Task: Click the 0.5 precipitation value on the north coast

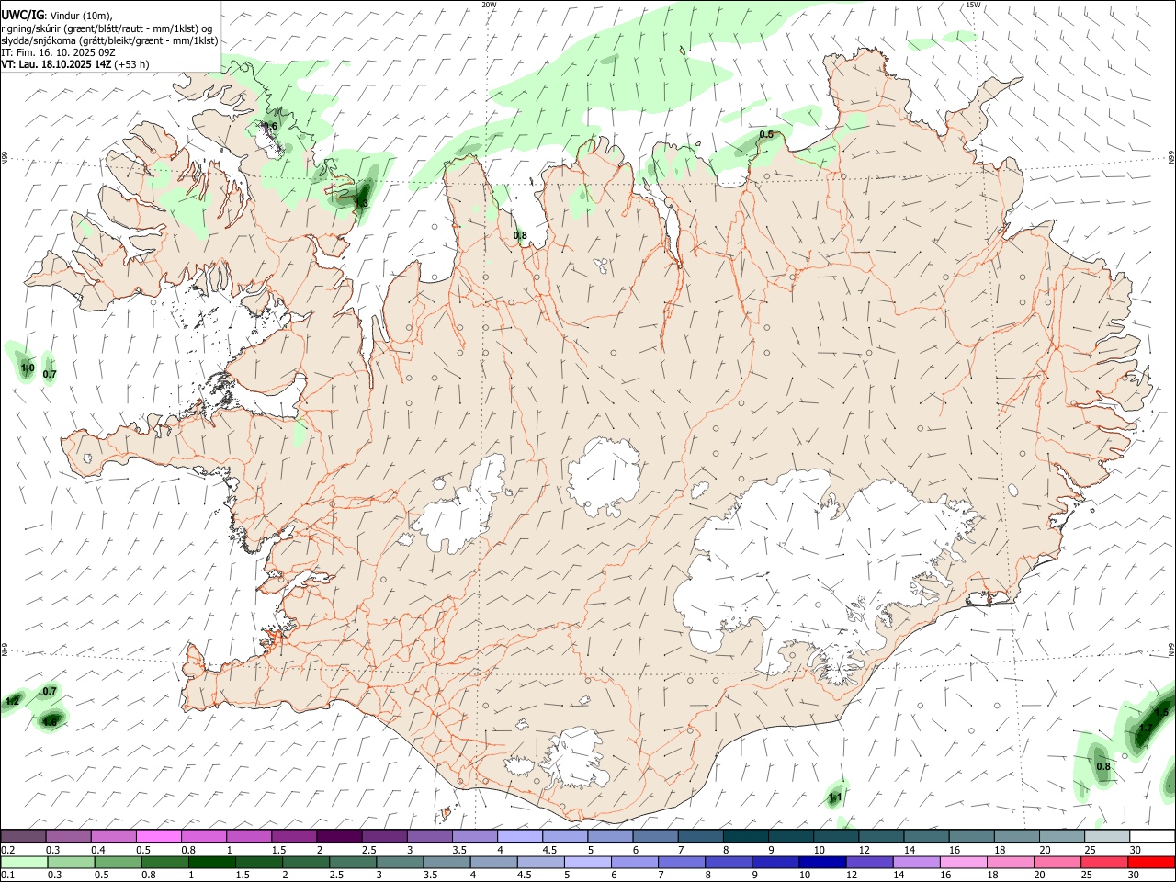Action: click(765, 135)
